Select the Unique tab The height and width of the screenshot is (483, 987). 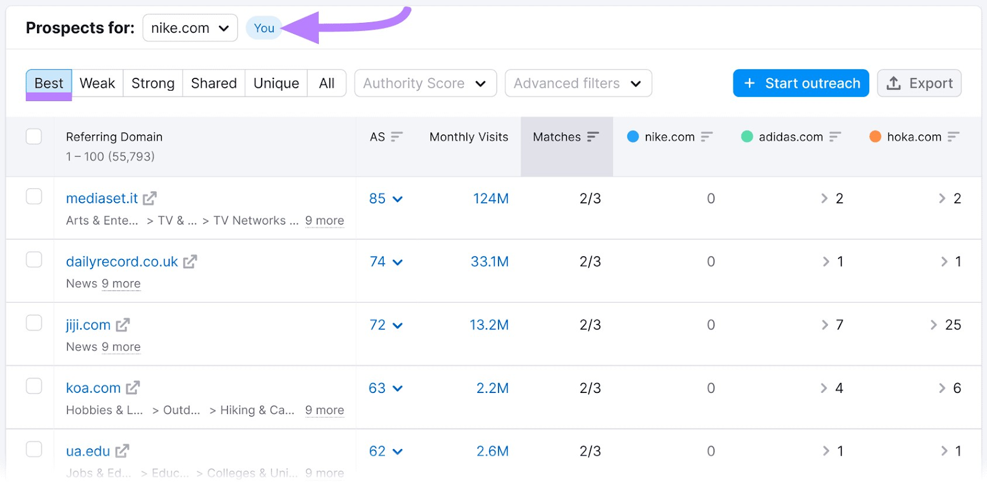coord(276,83)
